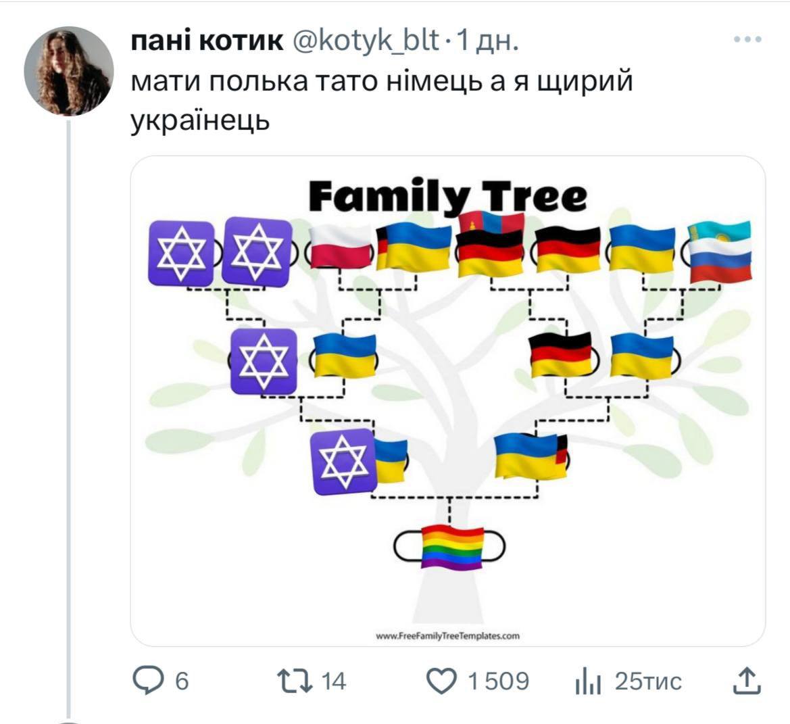
Task: Click the www.FreeFamilyTreeTemplates.com text
Action: pyautogui.click(x=447, y=635)
